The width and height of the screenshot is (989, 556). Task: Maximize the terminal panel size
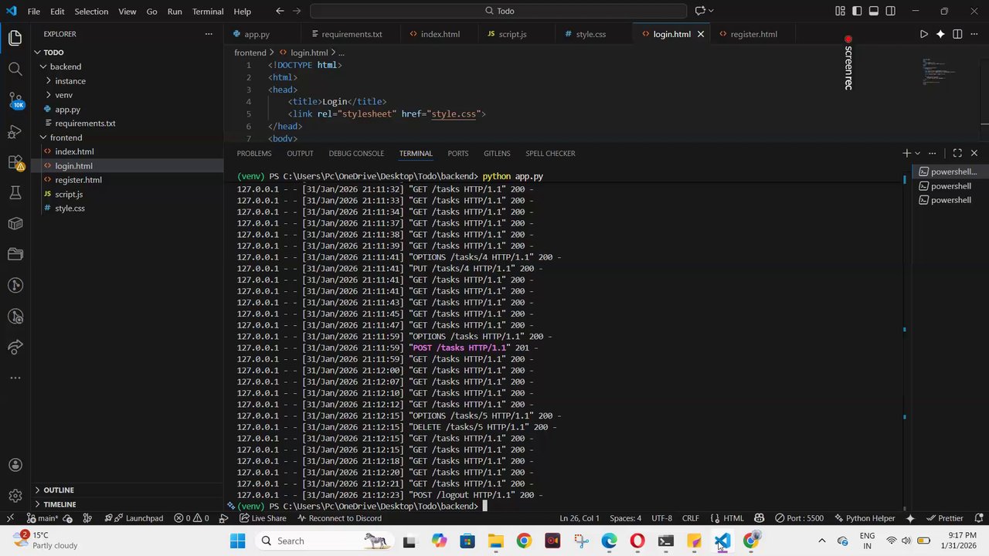pyautogui.click(x=957, y=153)
